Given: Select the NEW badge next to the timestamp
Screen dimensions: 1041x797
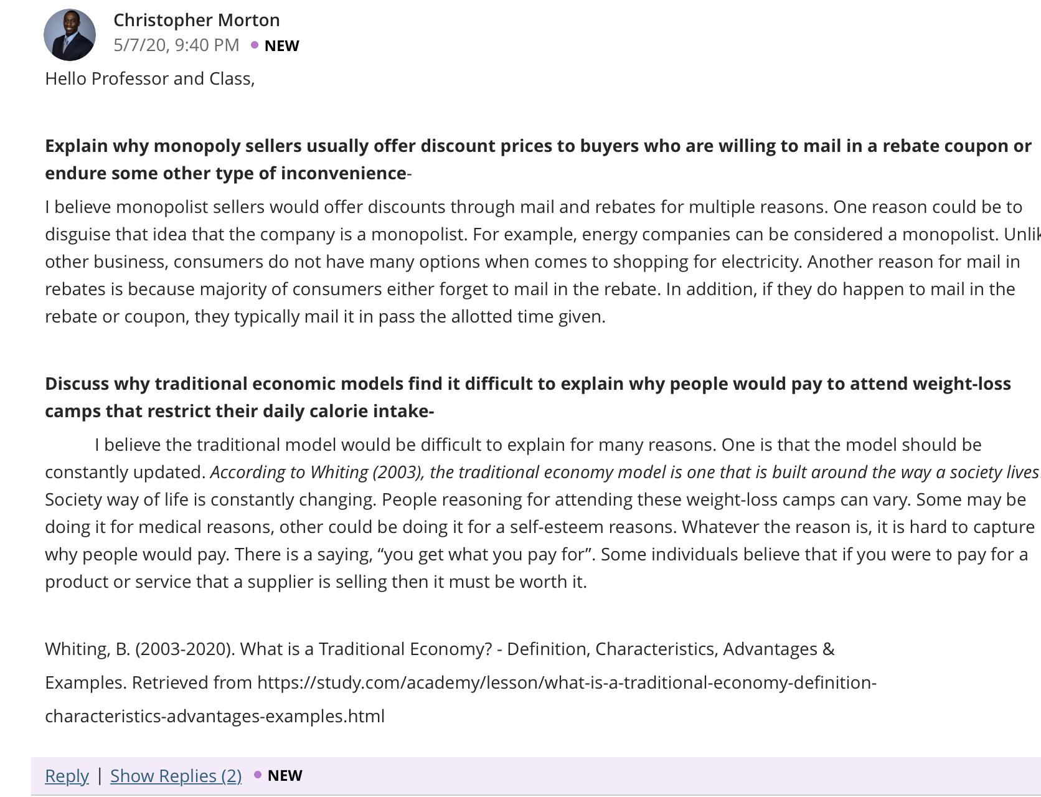Looking at the screenshot, I should [x=281, y=45].
